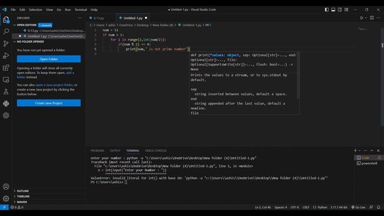Open the File menu
384x216 pixels.
coord(13,10)
